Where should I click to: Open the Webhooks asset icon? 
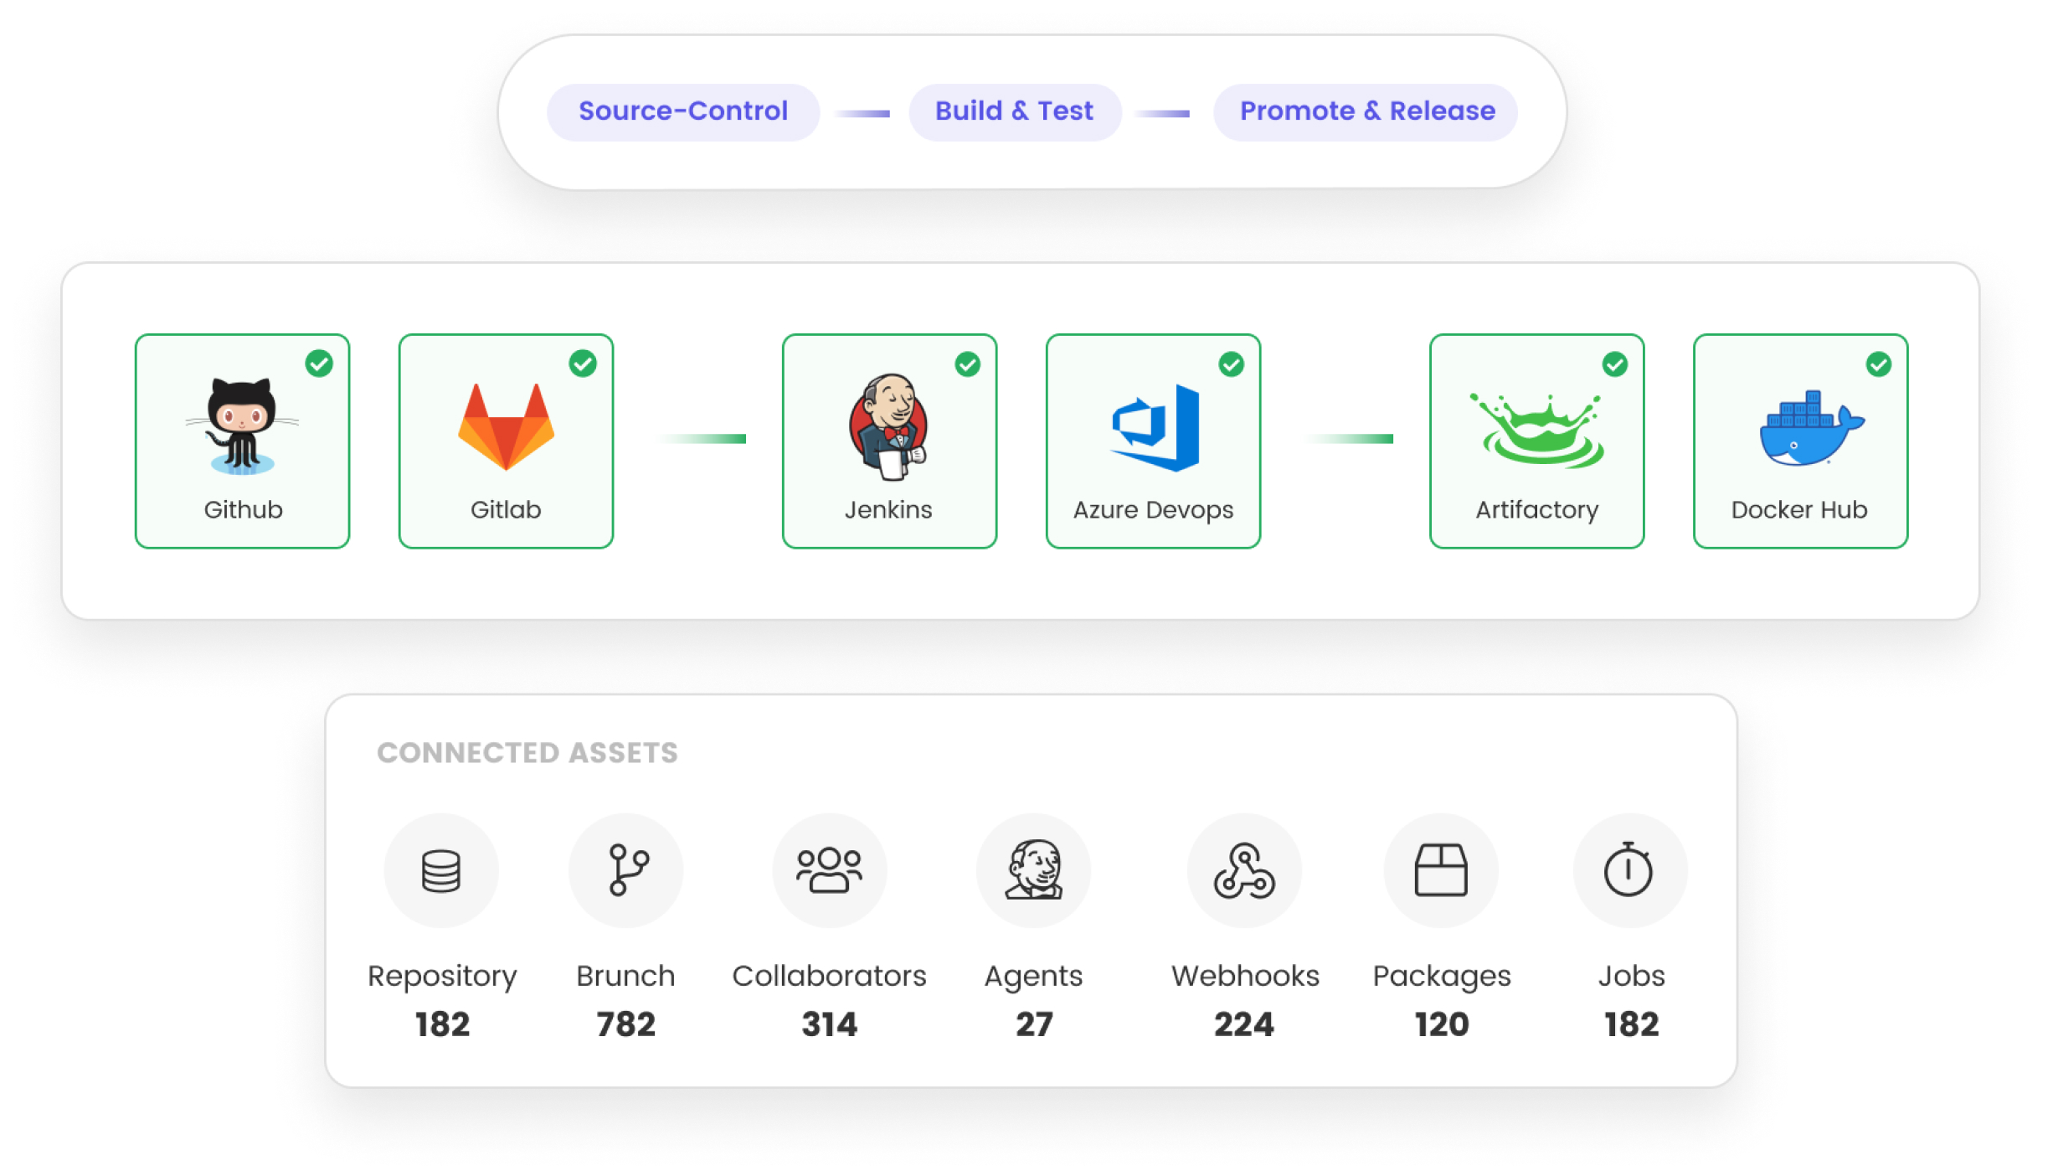click(1245, 869)
